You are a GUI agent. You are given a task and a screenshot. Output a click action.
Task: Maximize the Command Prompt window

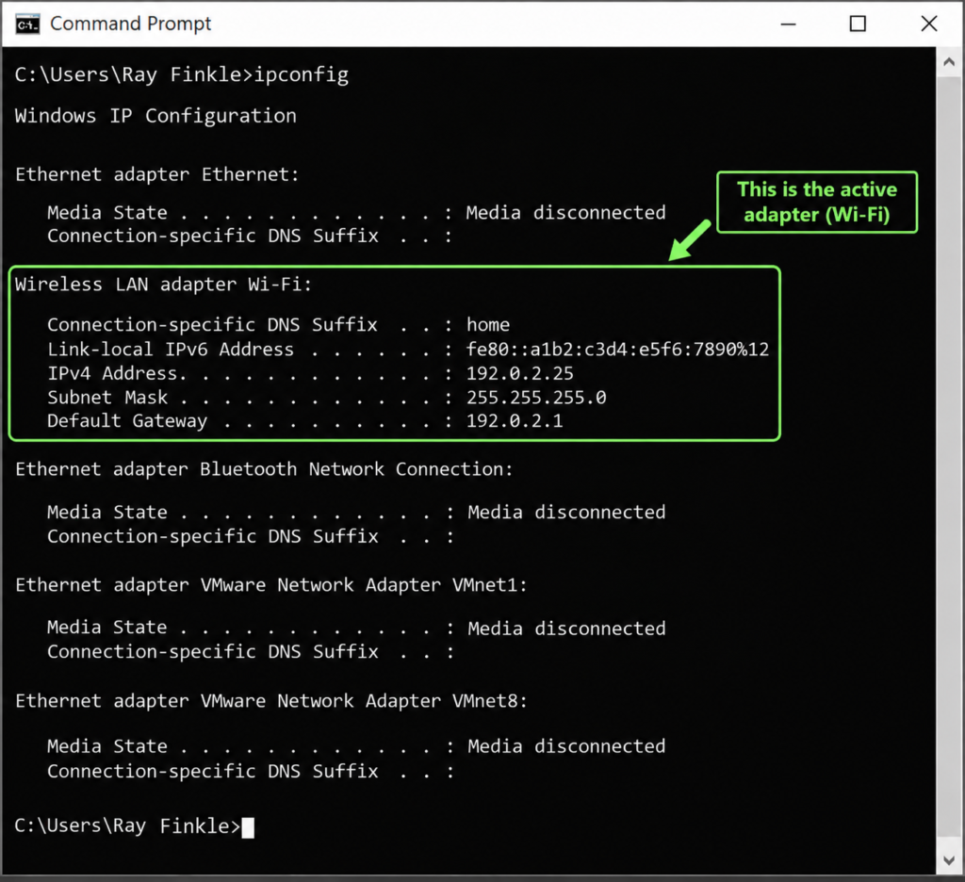858,24
